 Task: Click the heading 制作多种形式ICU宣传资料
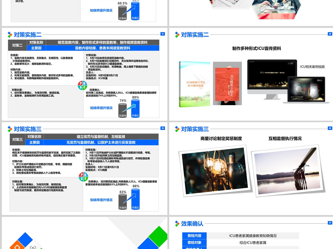257,48
